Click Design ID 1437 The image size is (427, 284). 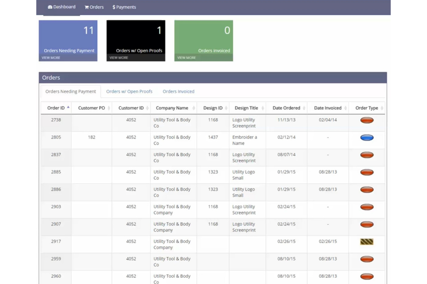tap(213, 137)
